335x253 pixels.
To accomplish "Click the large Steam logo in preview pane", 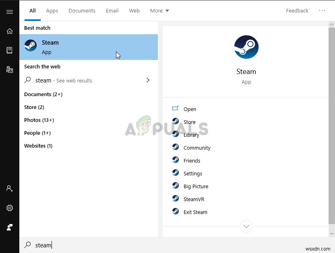I will pos(246,47).
